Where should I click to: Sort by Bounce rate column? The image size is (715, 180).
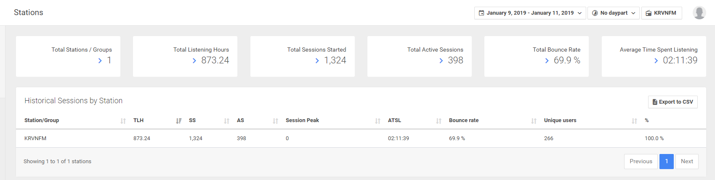click(534, 121)
